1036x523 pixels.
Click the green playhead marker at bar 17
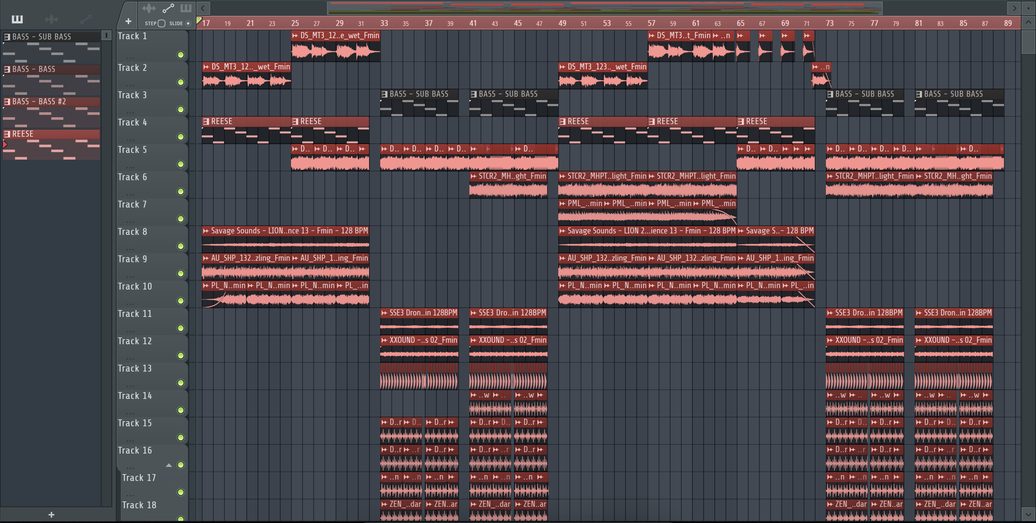pos(199,21)
